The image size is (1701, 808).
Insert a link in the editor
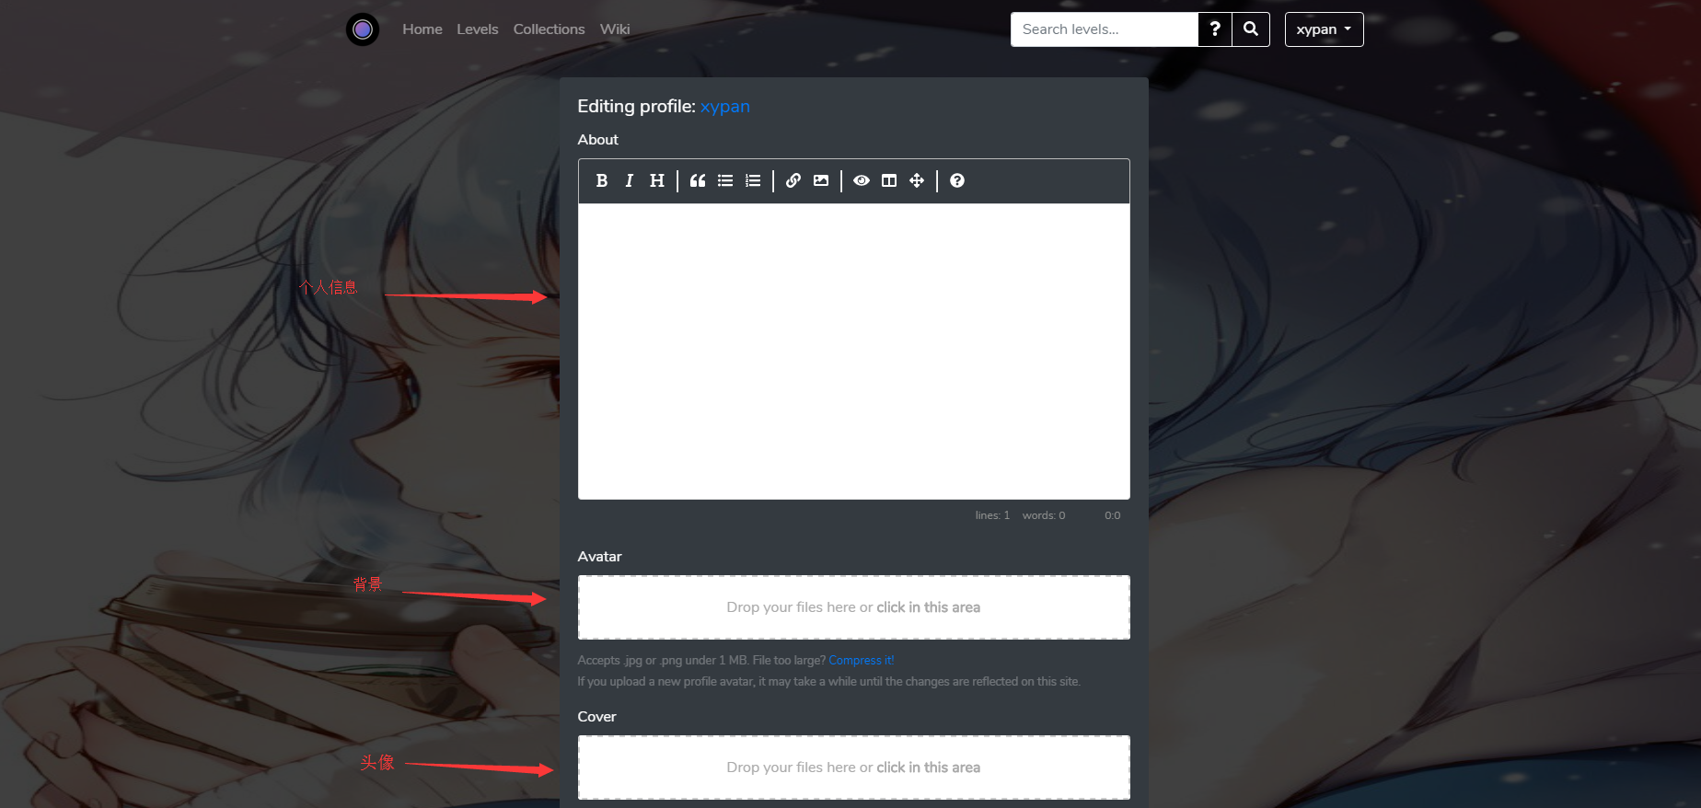tap(793, 180)
